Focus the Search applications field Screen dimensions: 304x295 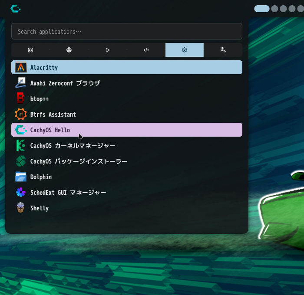(127, 31)
